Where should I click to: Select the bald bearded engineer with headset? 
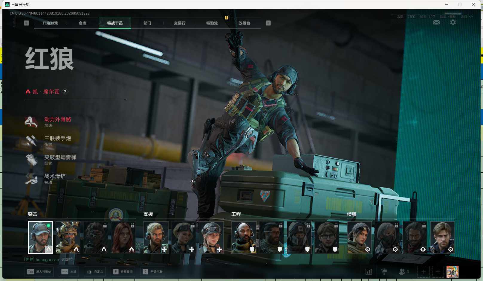click(244, 237)
